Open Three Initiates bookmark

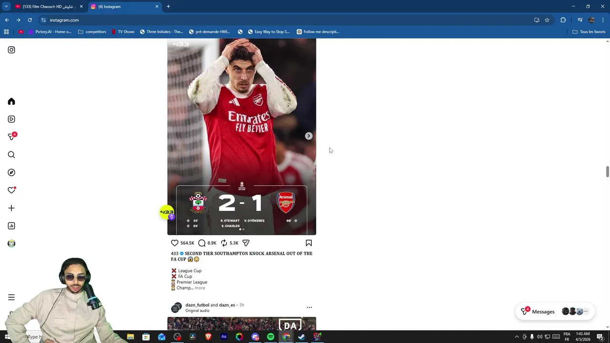161,32
